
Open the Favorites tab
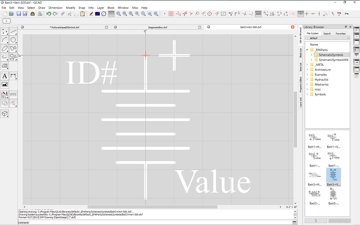(341, 33)
